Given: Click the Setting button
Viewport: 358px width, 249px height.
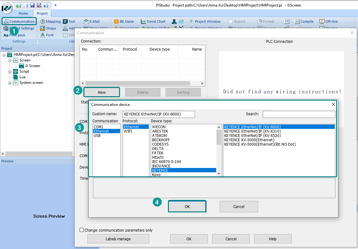Looking at the screenshot, I should (183, 92).
